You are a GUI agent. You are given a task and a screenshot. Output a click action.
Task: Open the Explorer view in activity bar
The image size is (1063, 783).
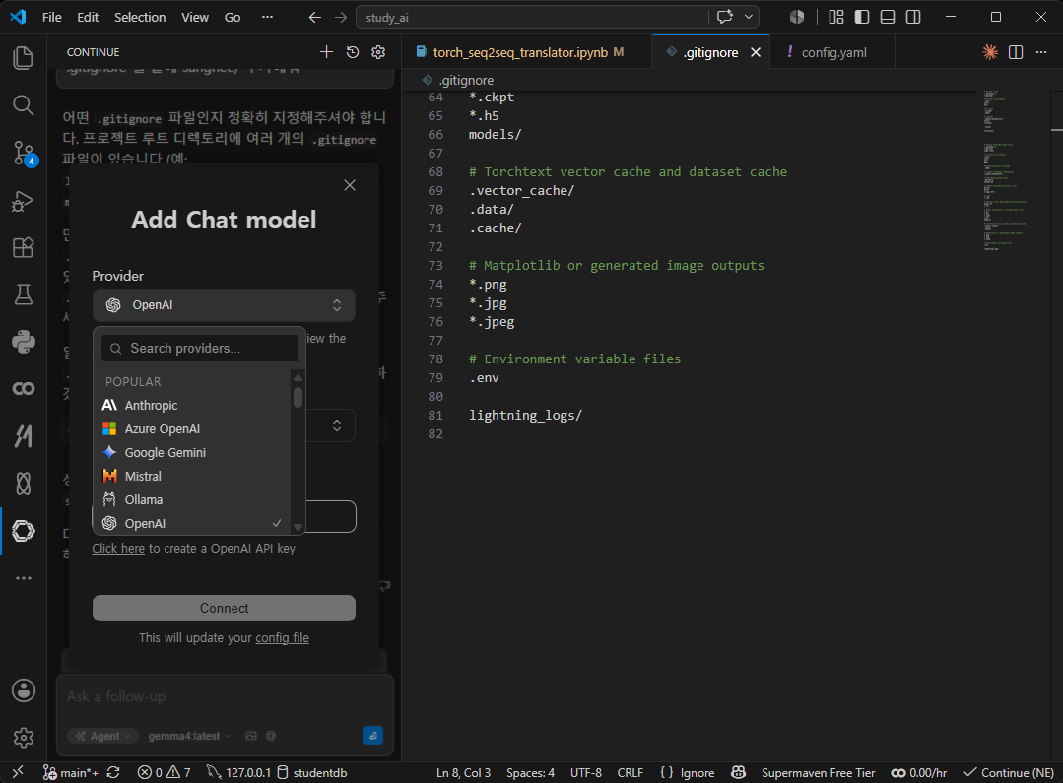23,58
